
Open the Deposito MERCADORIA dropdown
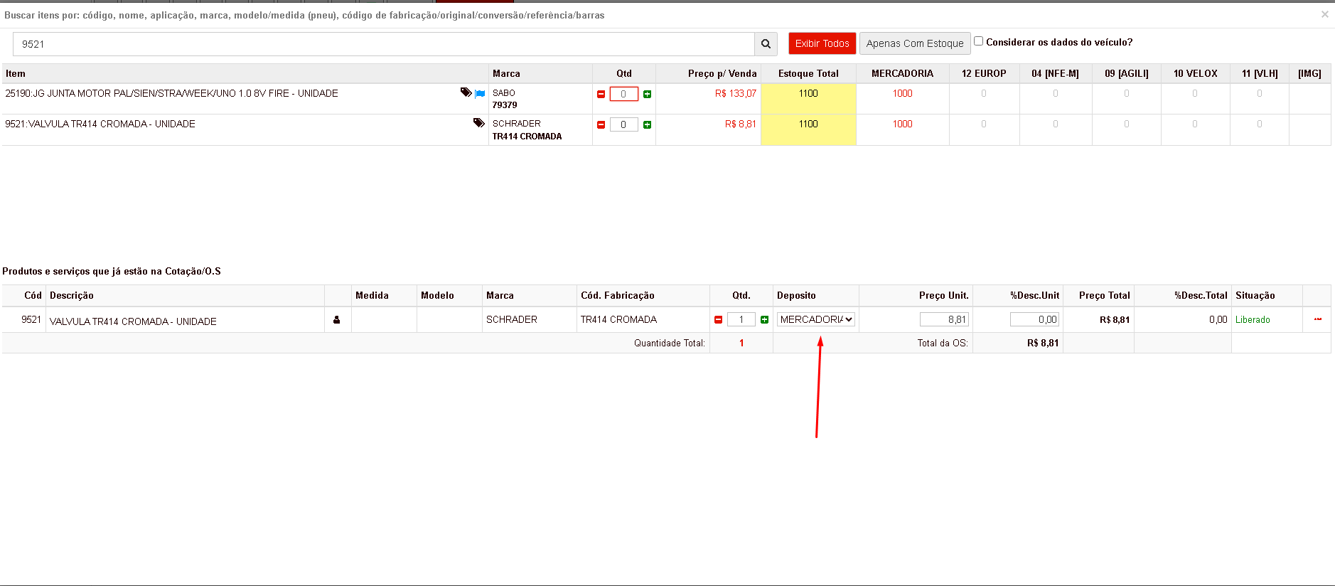pos(816,319)
